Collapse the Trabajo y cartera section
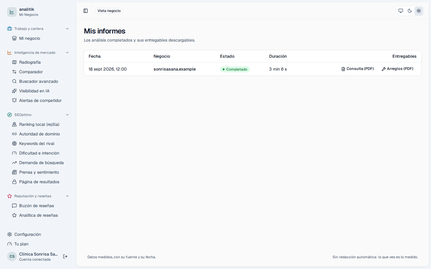The width and height of the screenshot is (431, 269). click(x=67, y=29)
